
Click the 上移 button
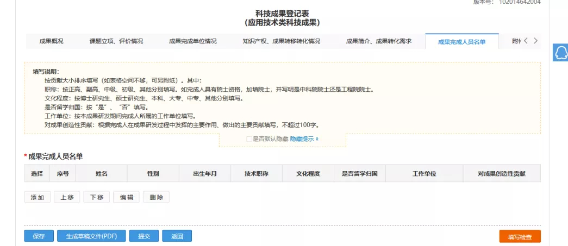tap(67, 197)
